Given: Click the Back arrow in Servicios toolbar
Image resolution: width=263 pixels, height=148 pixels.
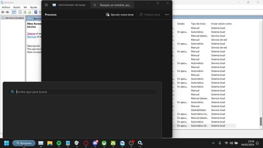Looking at the screenshot, I should (x=3, y=12).
